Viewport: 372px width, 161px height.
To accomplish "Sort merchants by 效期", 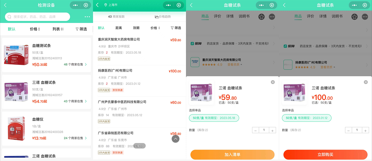I will 136,28.
